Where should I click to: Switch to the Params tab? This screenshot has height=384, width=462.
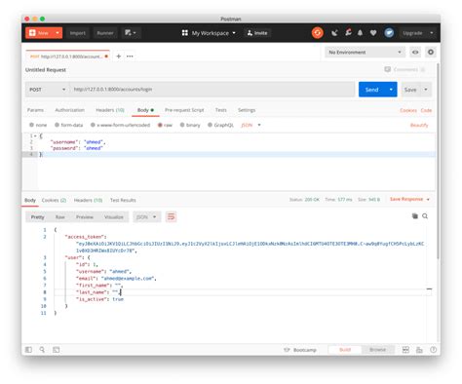[x=35, y=110]
